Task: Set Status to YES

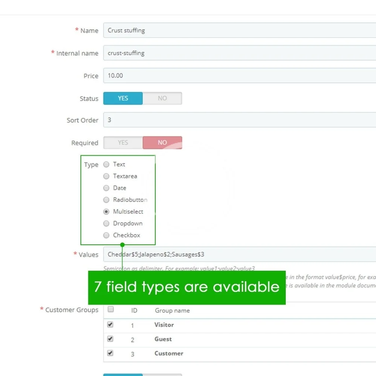Action: point(123,99)
